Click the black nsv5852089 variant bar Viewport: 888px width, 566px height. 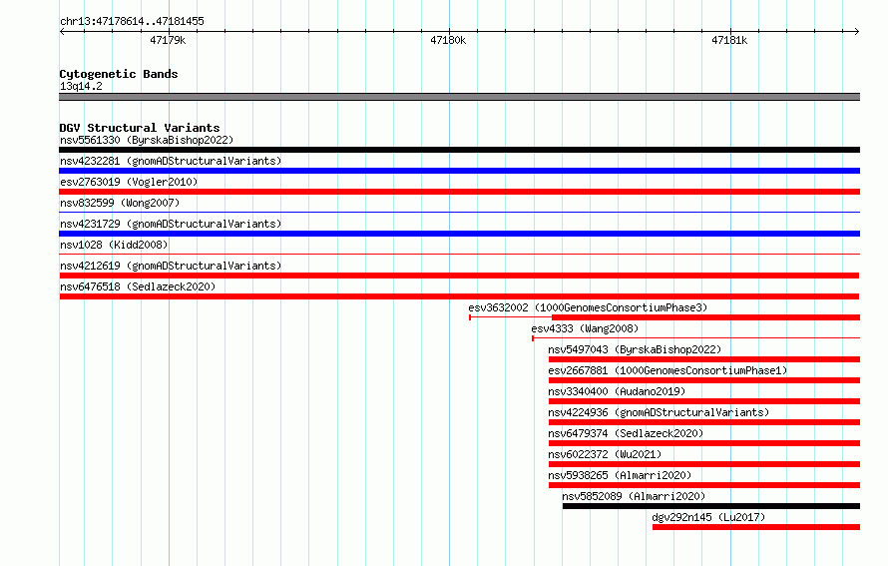pyautogui.click(x=711, y=506)
